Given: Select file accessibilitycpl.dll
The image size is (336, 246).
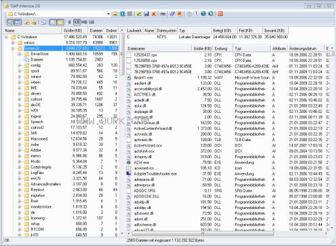Looking at the screenshot, I should pyautogui.click(x=147, y=89).
